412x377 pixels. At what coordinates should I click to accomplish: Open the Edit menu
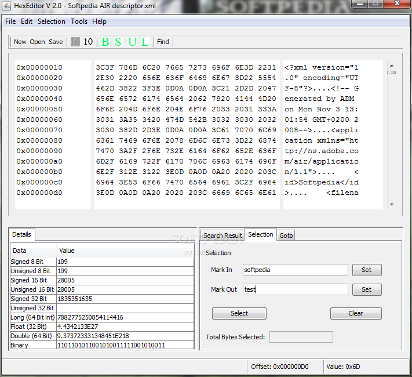[27, 21]
